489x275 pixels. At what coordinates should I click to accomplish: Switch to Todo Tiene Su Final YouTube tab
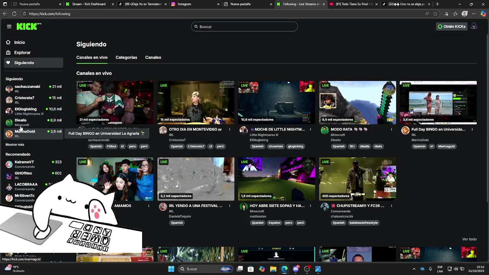click(354, 4)
